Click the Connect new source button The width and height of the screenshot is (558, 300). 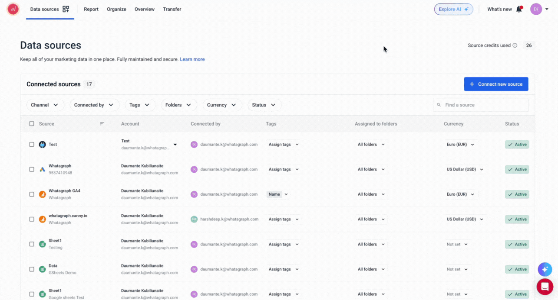pos(496,84)
